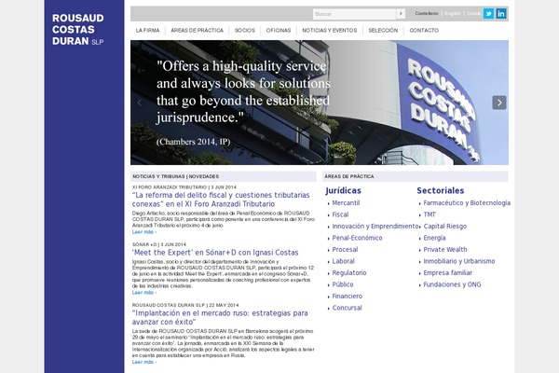Switch language to Català

pyautogui.click(x=474, y=13)
